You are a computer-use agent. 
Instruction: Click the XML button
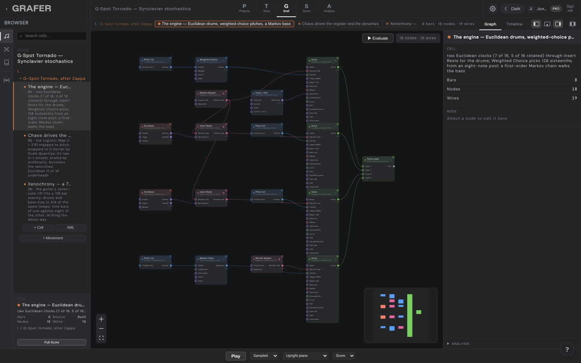(70, 227)
